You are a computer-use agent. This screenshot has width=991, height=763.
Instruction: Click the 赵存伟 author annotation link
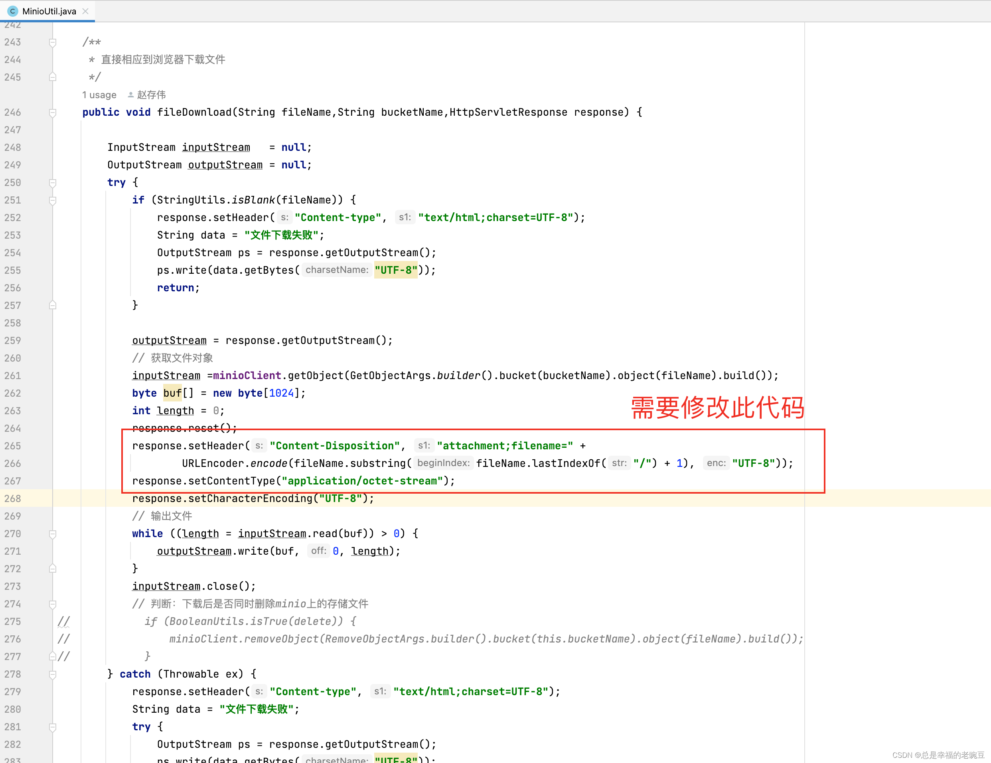(x=152, y=95)
